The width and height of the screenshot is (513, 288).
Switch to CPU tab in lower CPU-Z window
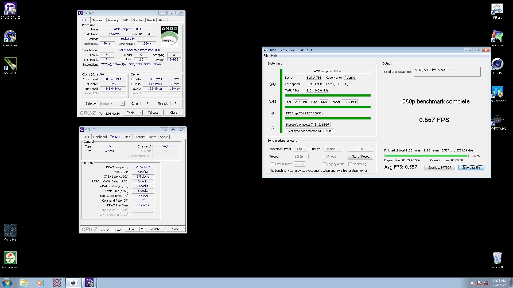[x=86, y=137]
